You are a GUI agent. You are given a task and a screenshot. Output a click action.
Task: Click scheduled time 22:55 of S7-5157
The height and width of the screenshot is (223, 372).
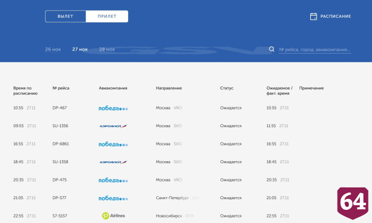click(x=18, y=216)
